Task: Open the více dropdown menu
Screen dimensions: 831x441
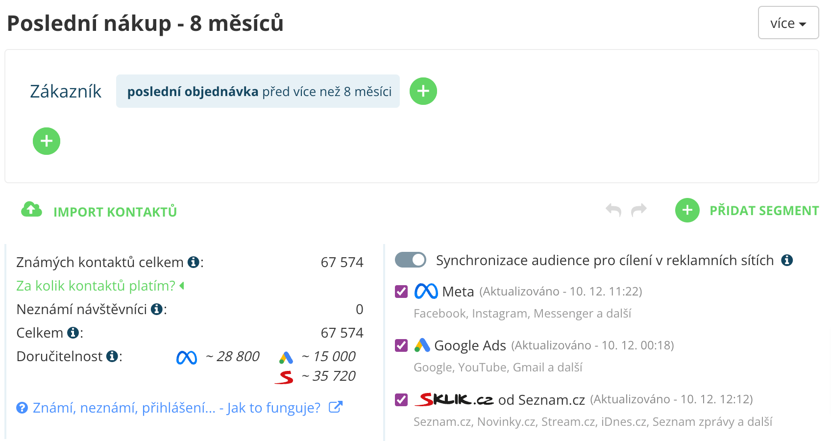Action: point(788,23)
